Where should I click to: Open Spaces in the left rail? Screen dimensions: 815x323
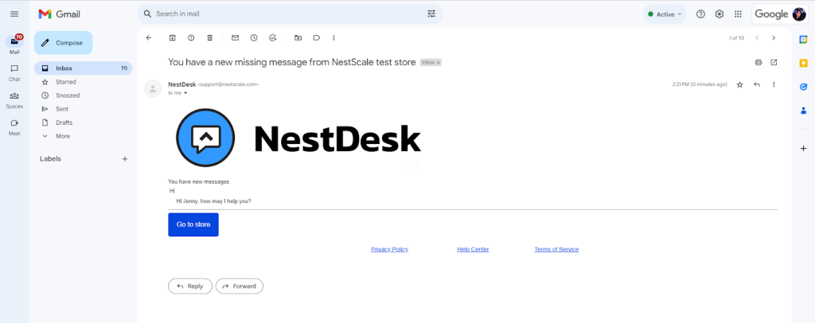coord(14,99)
